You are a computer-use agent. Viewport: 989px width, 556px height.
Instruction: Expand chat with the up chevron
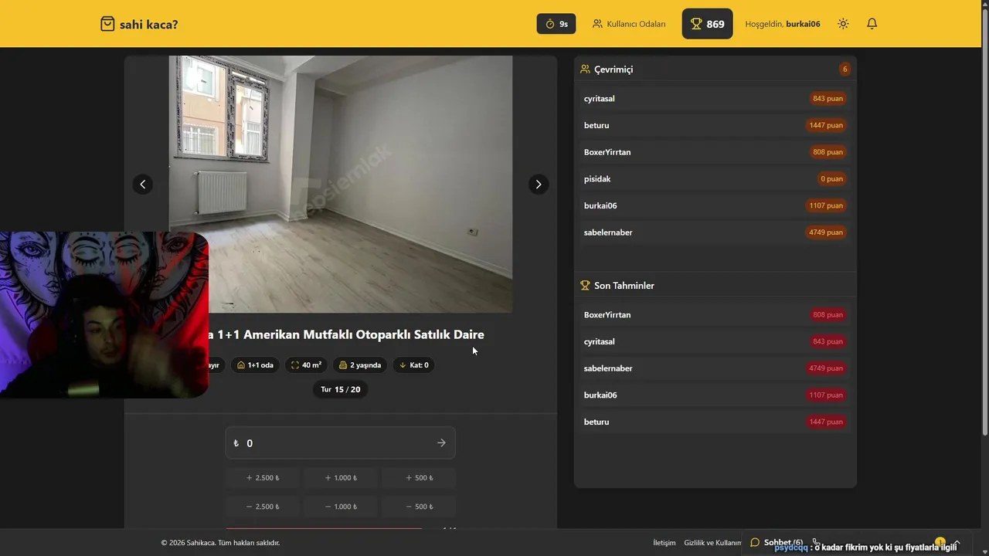pos(957,542)
